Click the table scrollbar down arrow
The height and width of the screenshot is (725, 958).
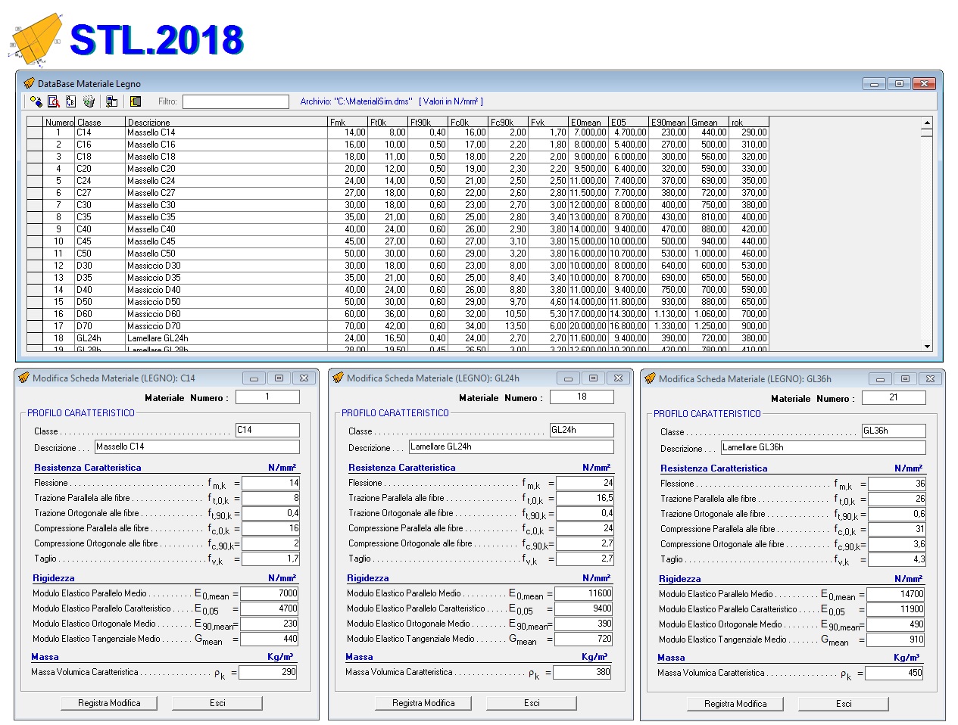[927, 346]
